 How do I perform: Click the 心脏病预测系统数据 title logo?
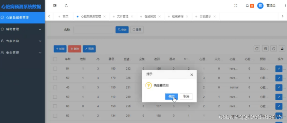click(21, 7)
